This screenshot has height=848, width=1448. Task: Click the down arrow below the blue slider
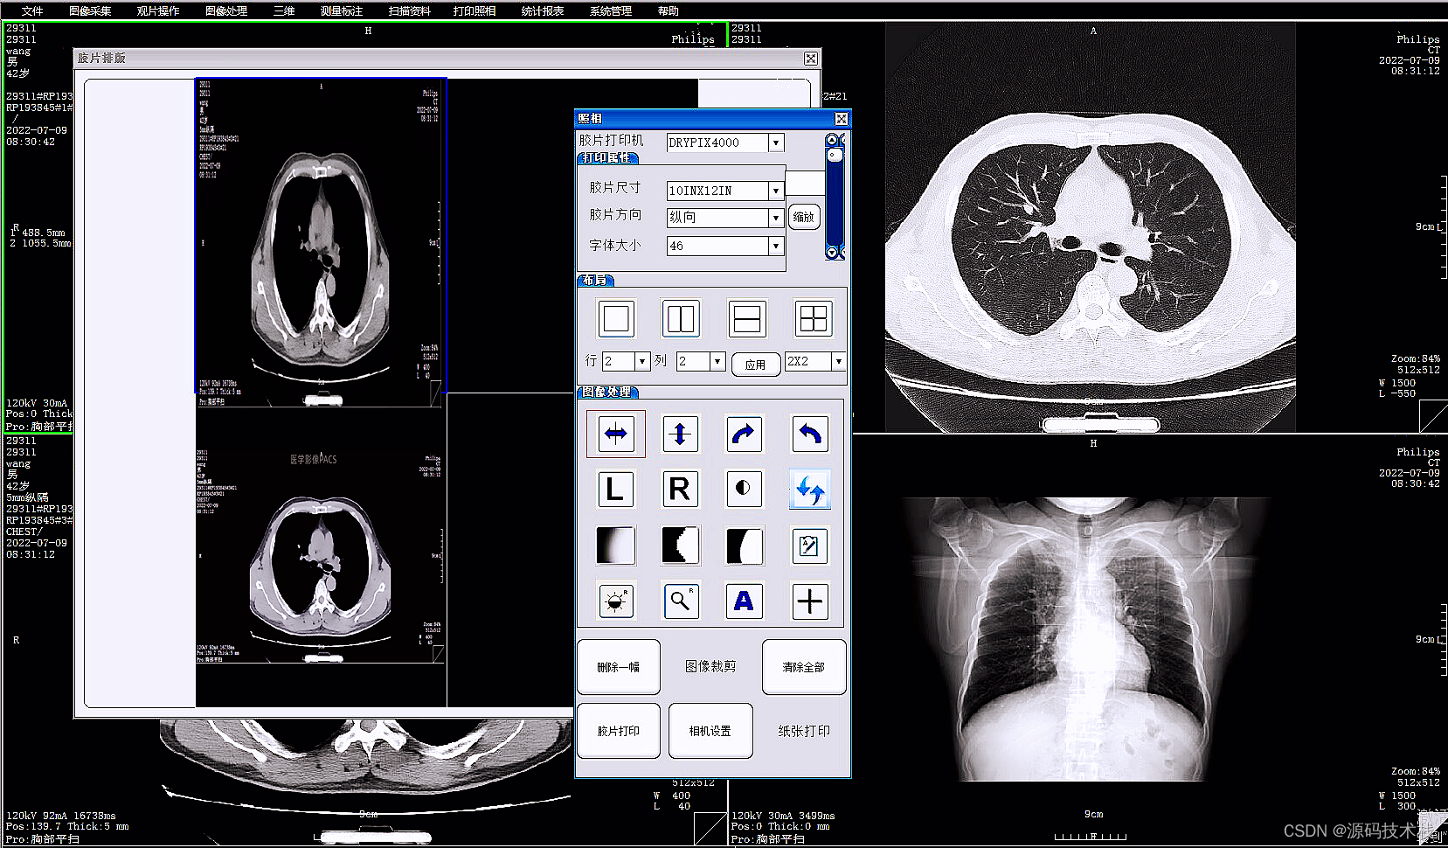(832, 253)
